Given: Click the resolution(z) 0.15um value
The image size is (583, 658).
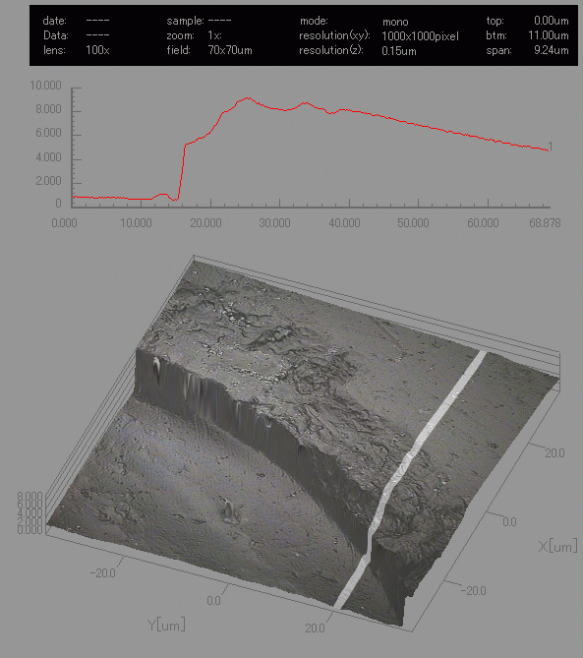Looking at the screenshot, I should click(399, 51).
